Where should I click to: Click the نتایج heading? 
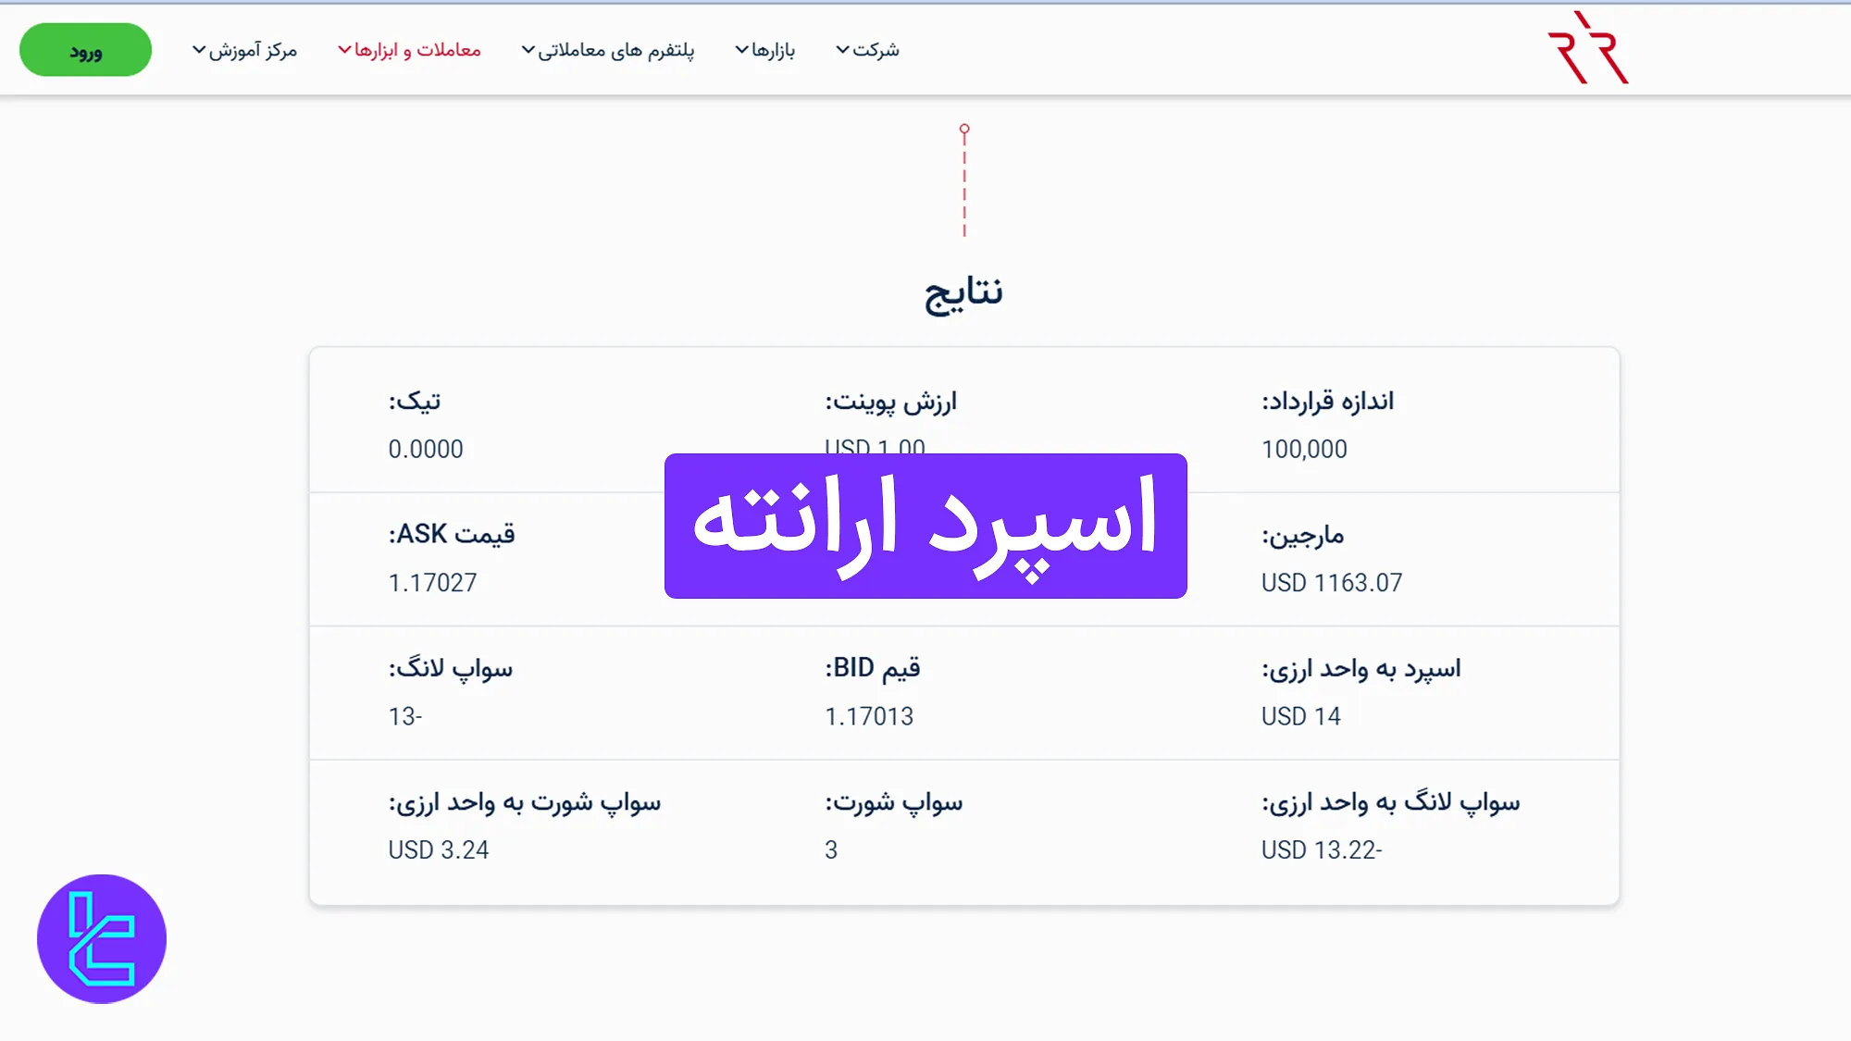tap(963, 294)
